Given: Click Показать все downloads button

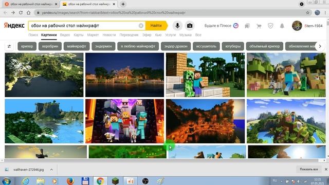Looking at the screenshot, I should tap(308, 169).
